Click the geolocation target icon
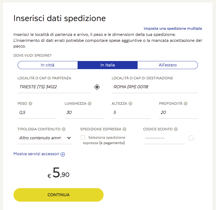This screenshot has height=210, width=216. tap(97, 87)
